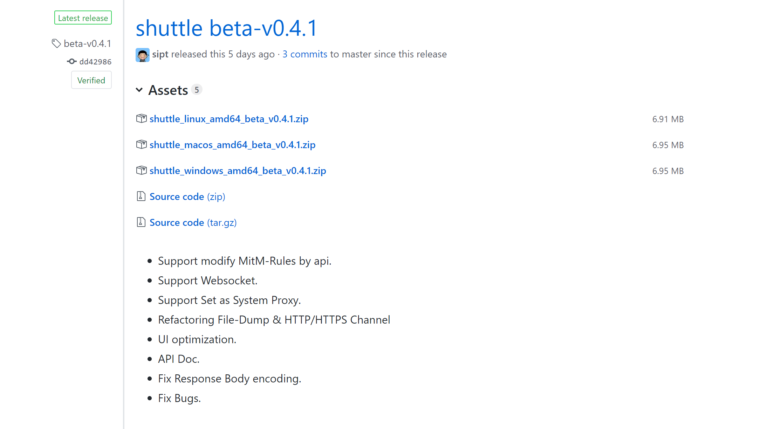Click the Assets count badge showing 5

[x=197, y=90]
